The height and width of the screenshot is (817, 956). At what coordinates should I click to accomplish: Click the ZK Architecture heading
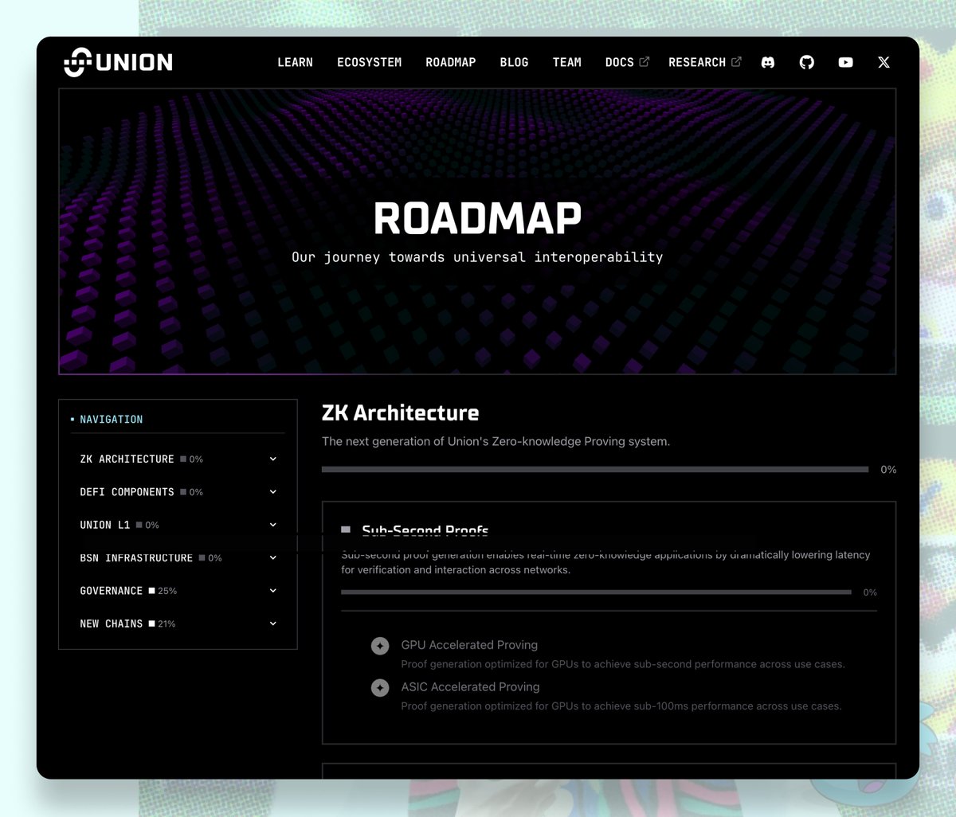[400, 412]
